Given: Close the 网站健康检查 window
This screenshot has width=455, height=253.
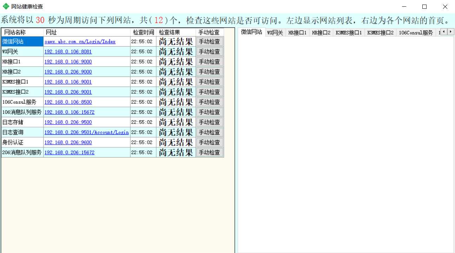Looking at the screenshot, I should point(445,6).
